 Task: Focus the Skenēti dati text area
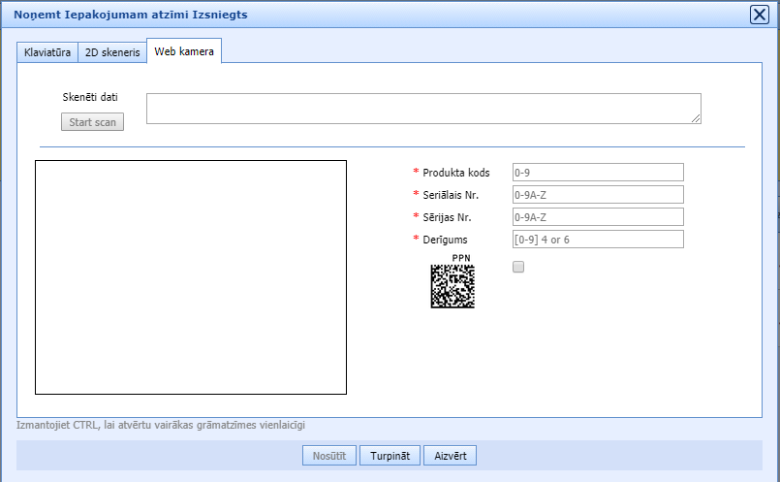(423, 109)
